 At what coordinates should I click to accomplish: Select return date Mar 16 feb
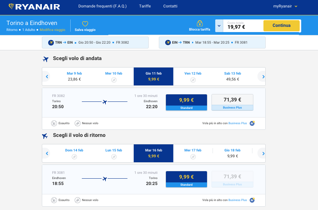pos(154,153)
